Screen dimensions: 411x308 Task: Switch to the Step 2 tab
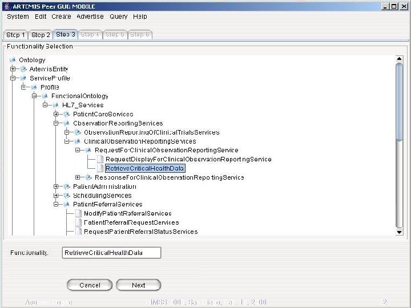tap(41, 35)
